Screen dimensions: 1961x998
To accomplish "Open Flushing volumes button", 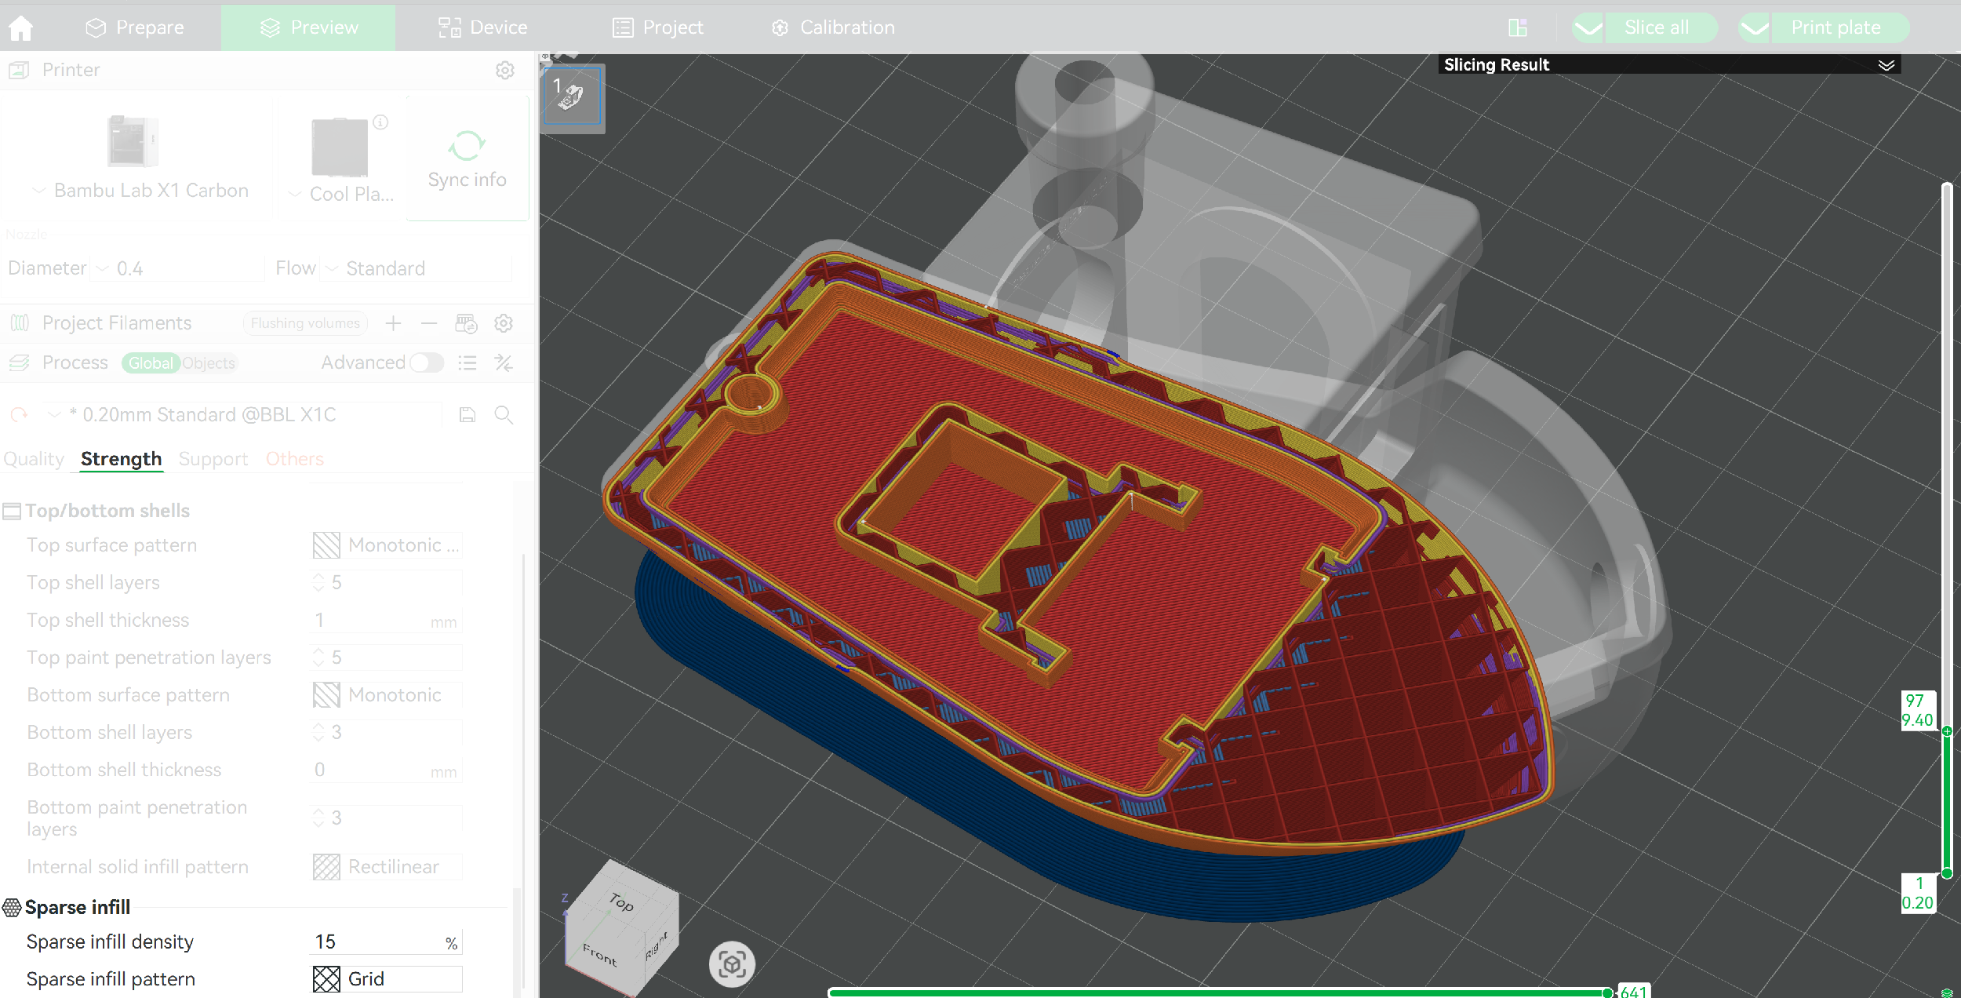I will click(305, 323).
